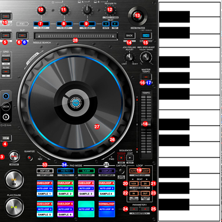This screenshot has height=222, width=222.
Task: Click the large rotary browse selector
Action: click(x=137, y=16)
